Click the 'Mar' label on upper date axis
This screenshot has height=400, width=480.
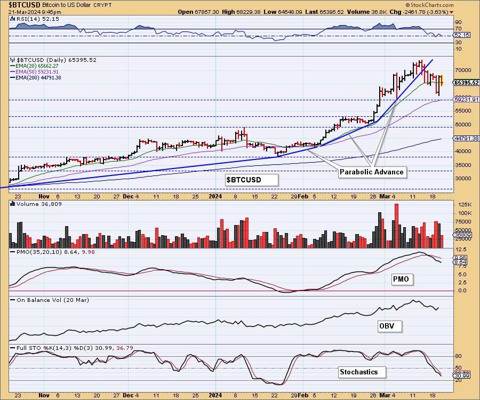[385, 196]
